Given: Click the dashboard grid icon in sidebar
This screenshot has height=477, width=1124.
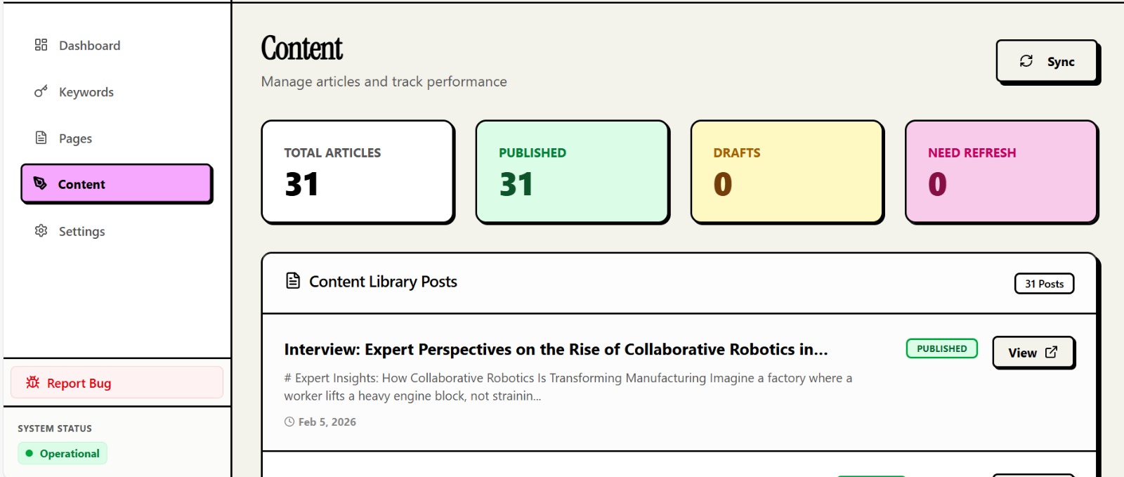Looking at the screenshot, I should point(40,45).
